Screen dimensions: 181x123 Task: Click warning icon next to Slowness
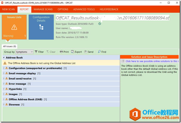click(x=7, y=104)
